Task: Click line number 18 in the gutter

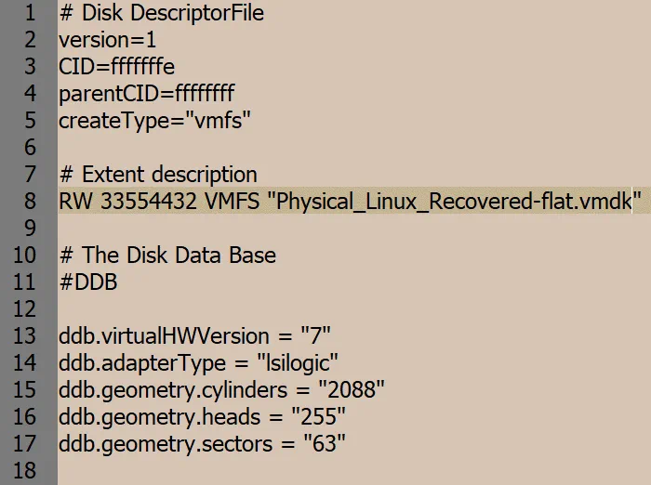Action: tap(25, 470)
